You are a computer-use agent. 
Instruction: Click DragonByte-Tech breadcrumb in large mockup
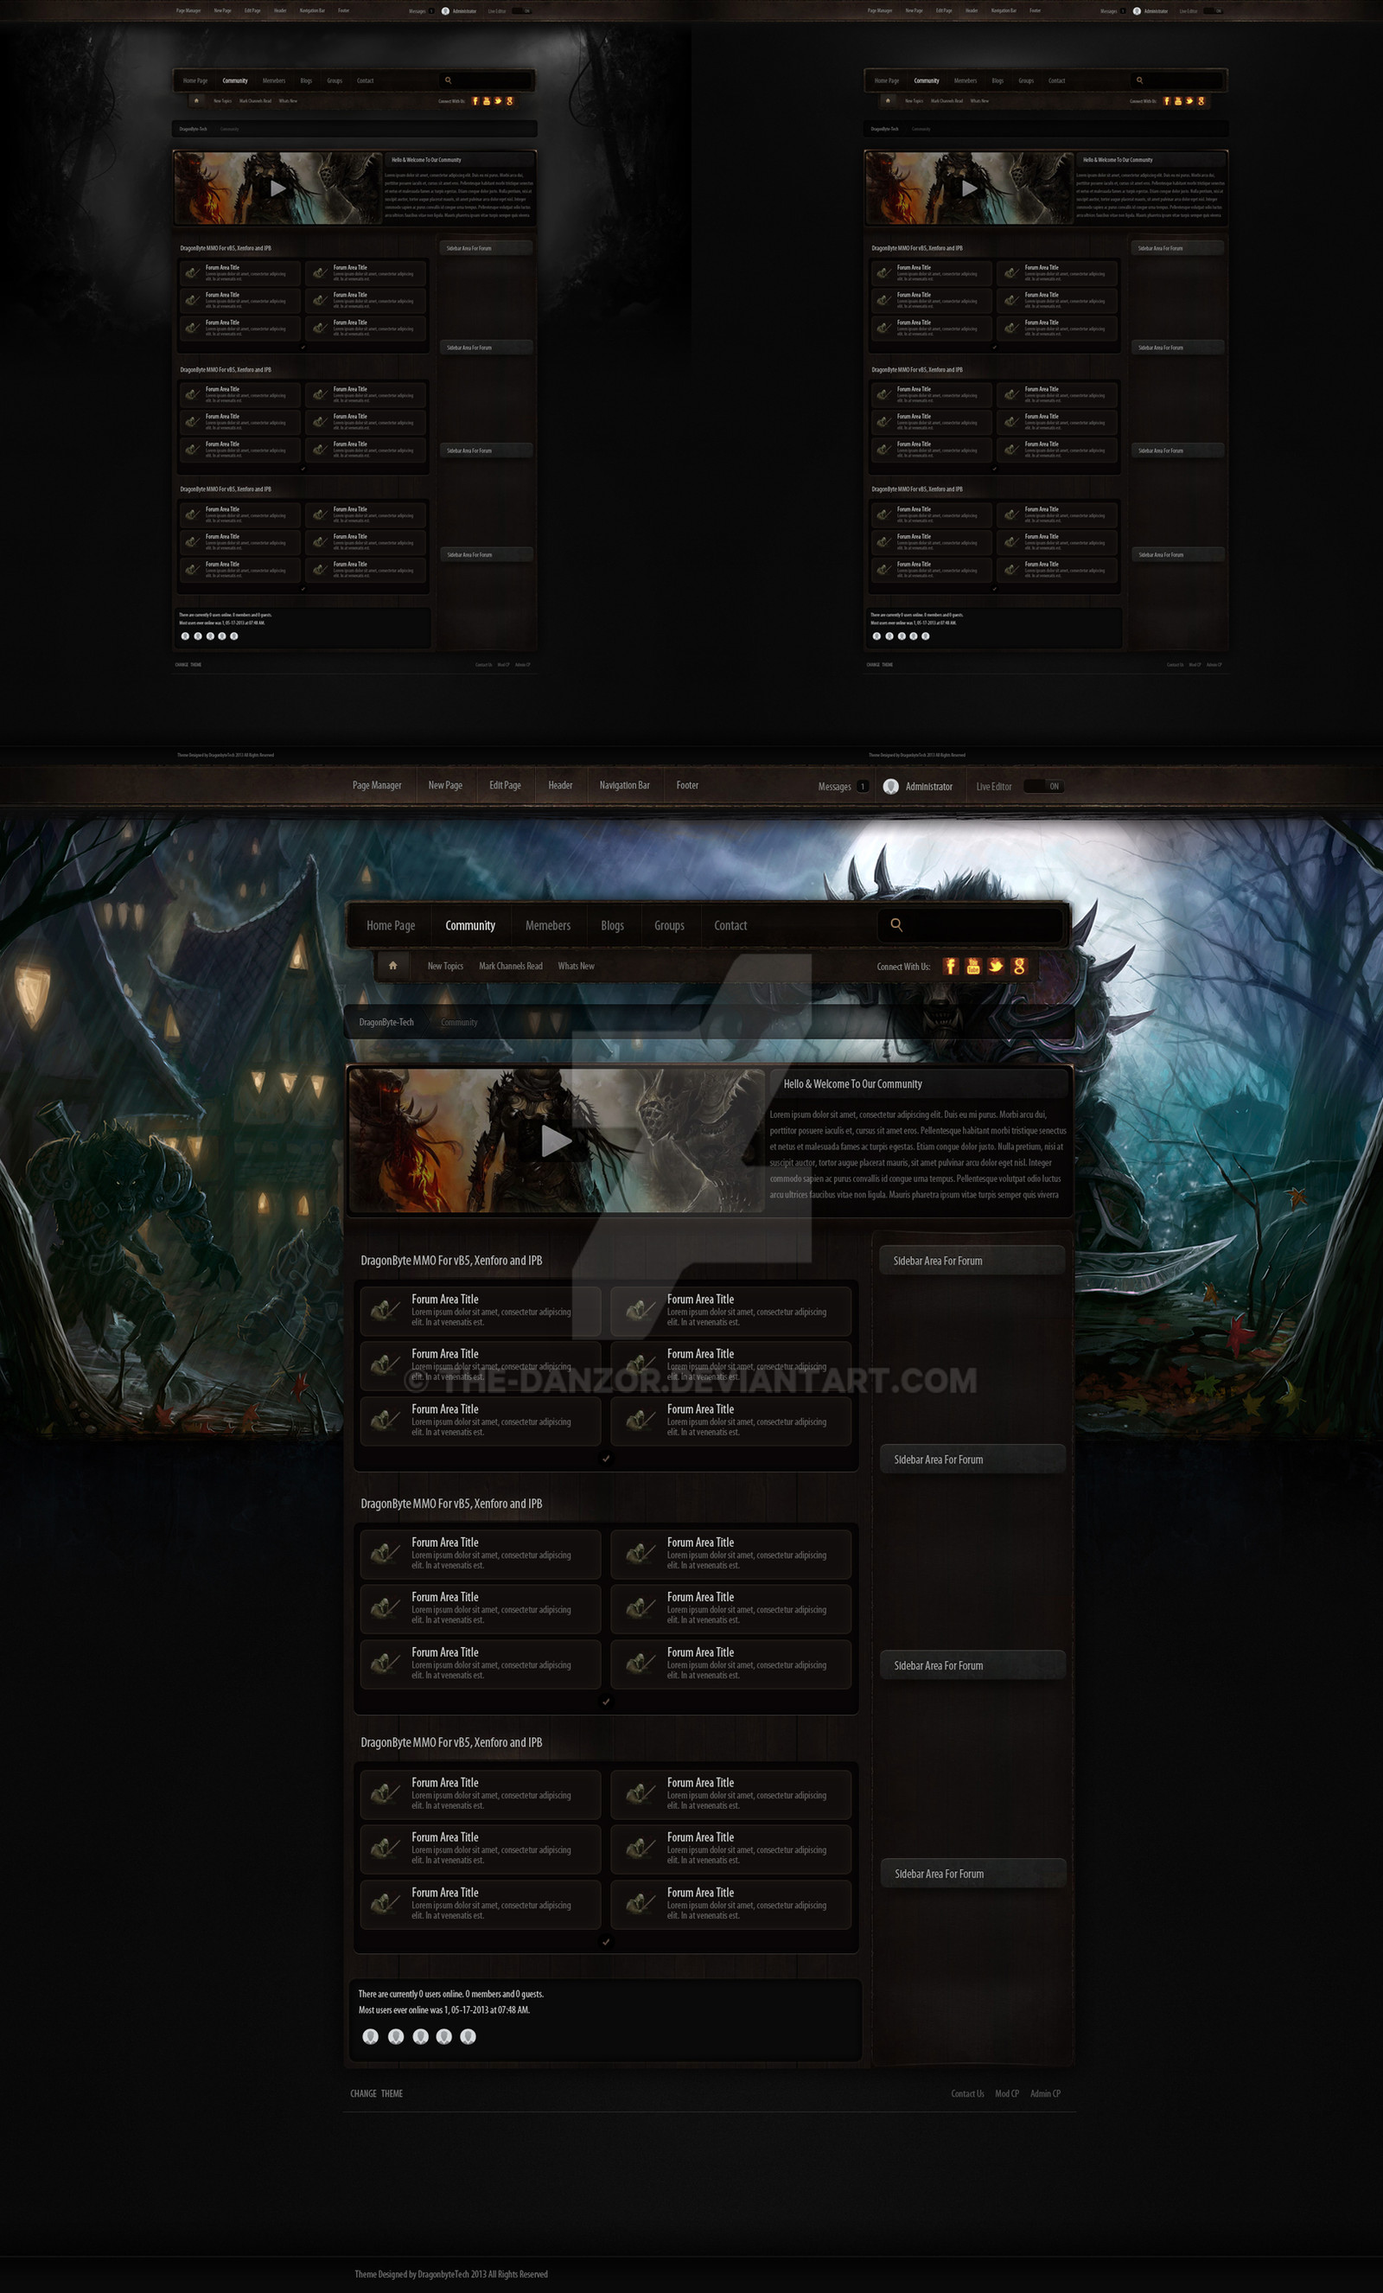point(386,1022)
